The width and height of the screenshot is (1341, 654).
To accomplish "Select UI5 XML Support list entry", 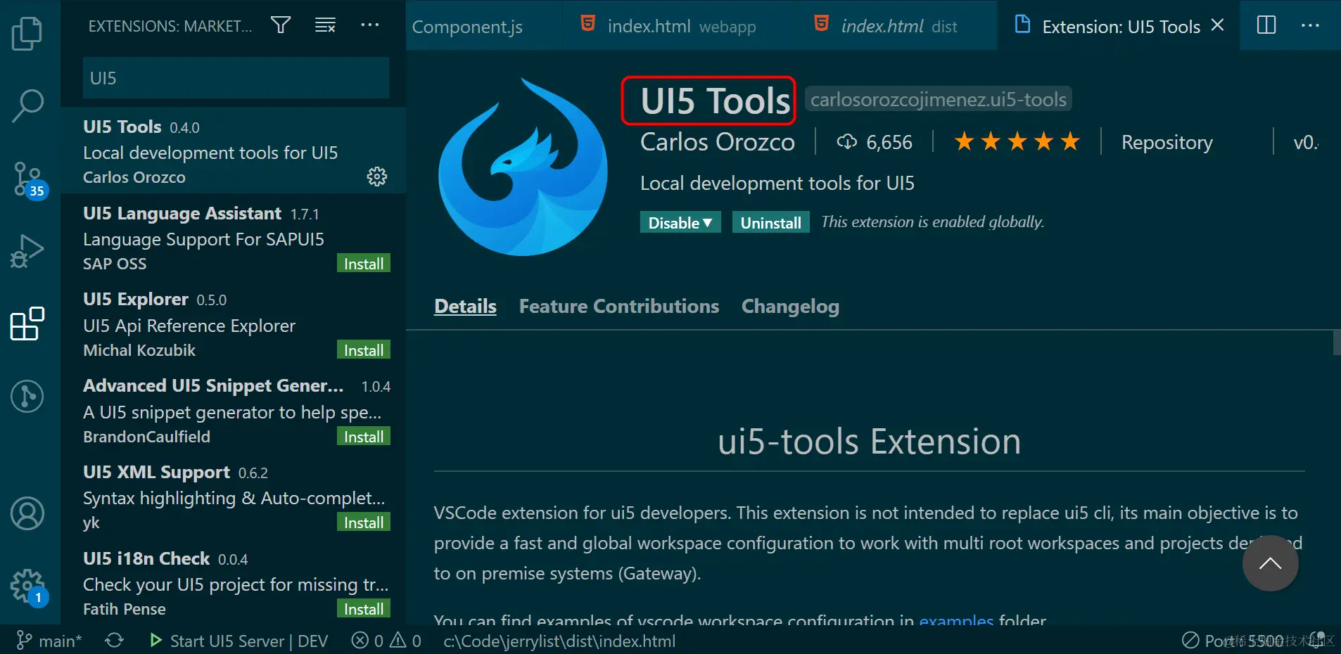I will pyautogui.click(x=233, y=496).
